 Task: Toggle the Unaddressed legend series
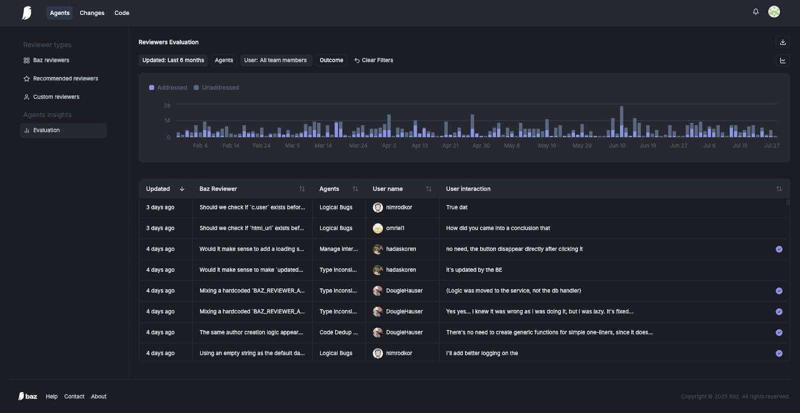[x=216, y=87]
